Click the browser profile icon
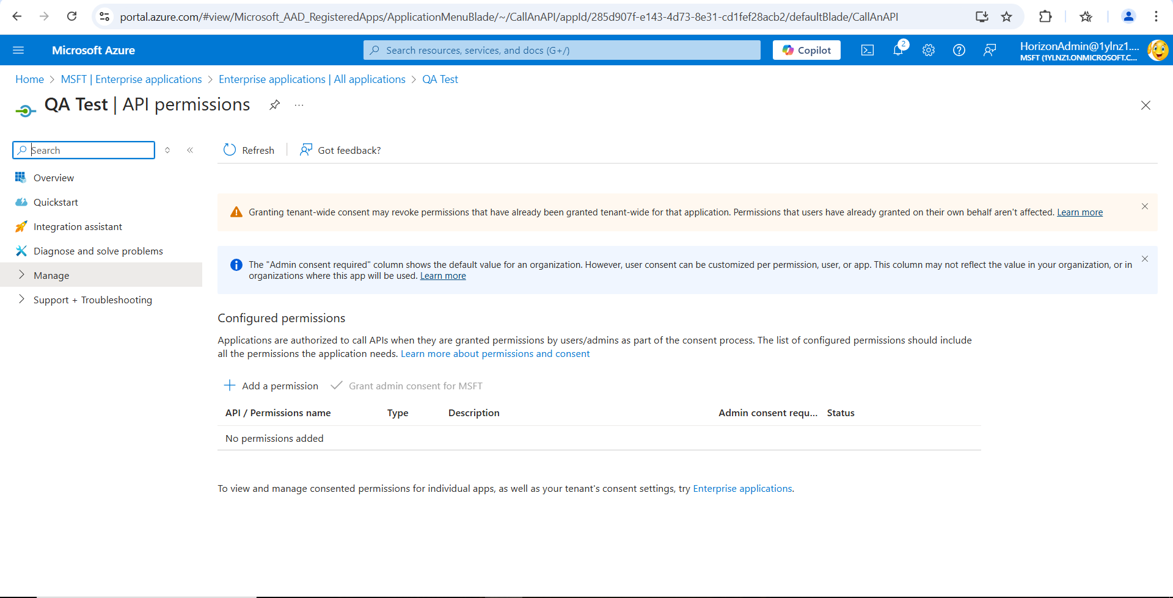Image resolution: width=1173 pixels, height=598 pixels. coord(1128,16)
